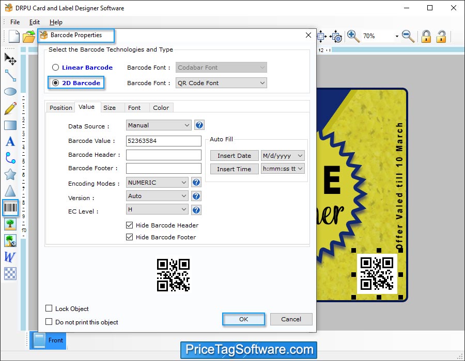Select the checkered background pattern tool
Image resolution: width=465 pixels, height=361 pixels.
(x=10, y=274)
